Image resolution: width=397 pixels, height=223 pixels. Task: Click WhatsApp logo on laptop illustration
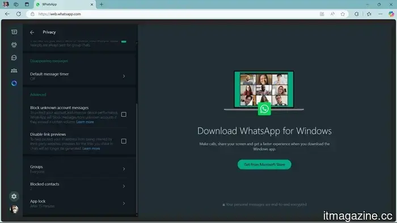tap(264, 109)
